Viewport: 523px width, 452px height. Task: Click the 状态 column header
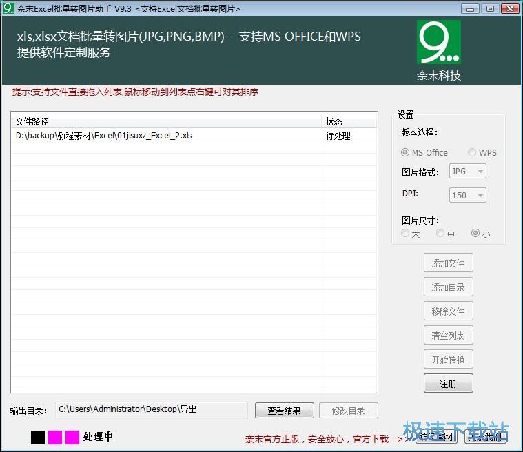coord(349,121)
